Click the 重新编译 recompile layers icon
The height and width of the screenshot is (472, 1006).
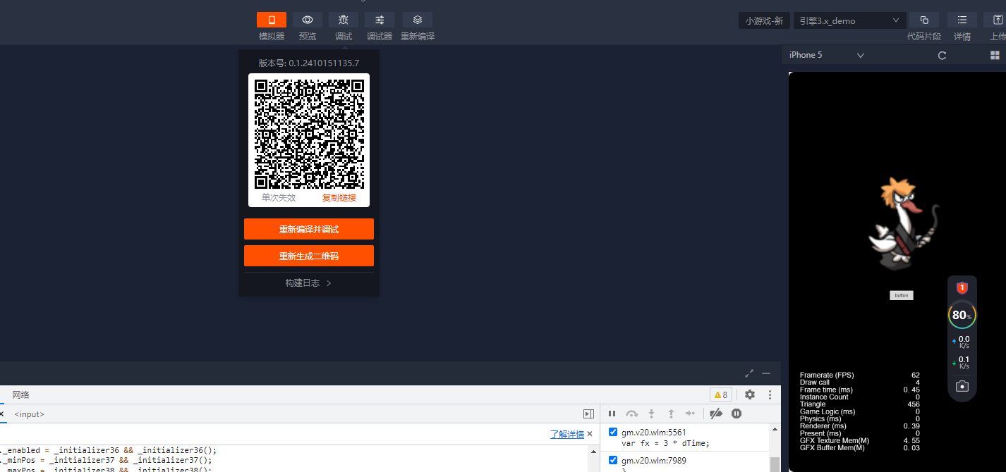(x=418, y=20)
